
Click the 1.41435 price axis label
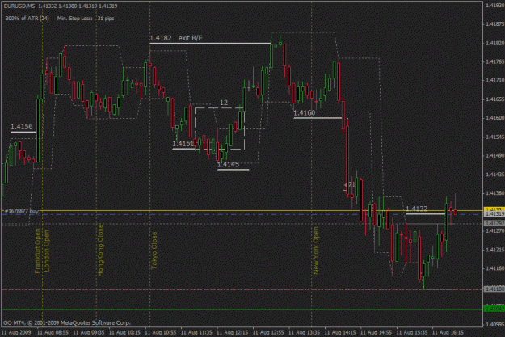point(495,175)
